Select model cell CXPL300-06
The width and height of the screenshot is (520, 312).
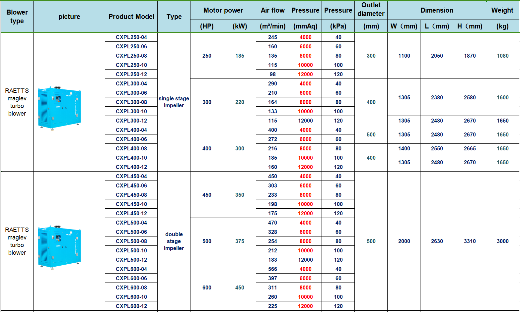tap(131, 93)
